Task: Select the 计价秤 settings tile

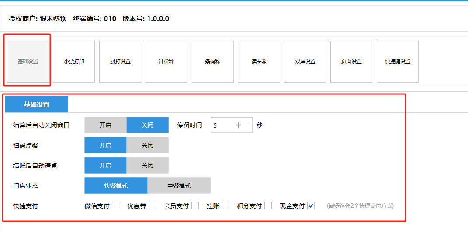Action: [x=166, y=62]
